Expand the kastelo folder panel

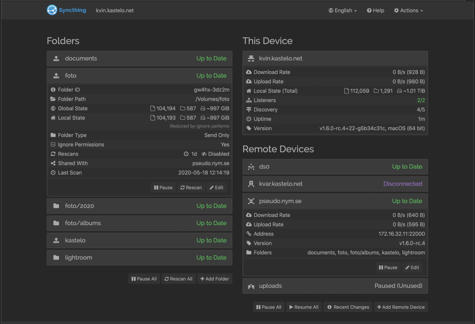pyautogui.click(x=139, y=240)
